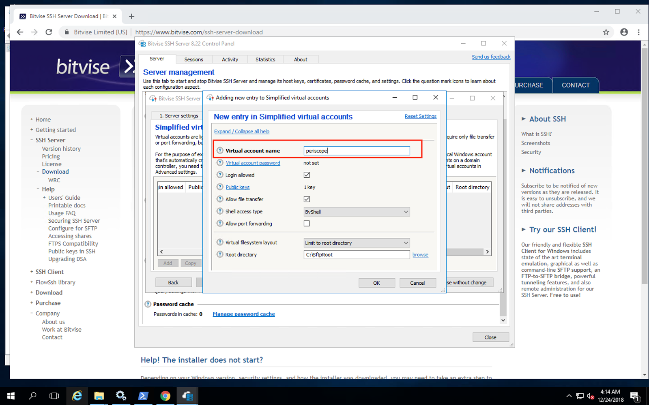This screenshot has height=405, width=649.
Task: Collapse SSH Server sidebar section
Action: click(32, 140)
